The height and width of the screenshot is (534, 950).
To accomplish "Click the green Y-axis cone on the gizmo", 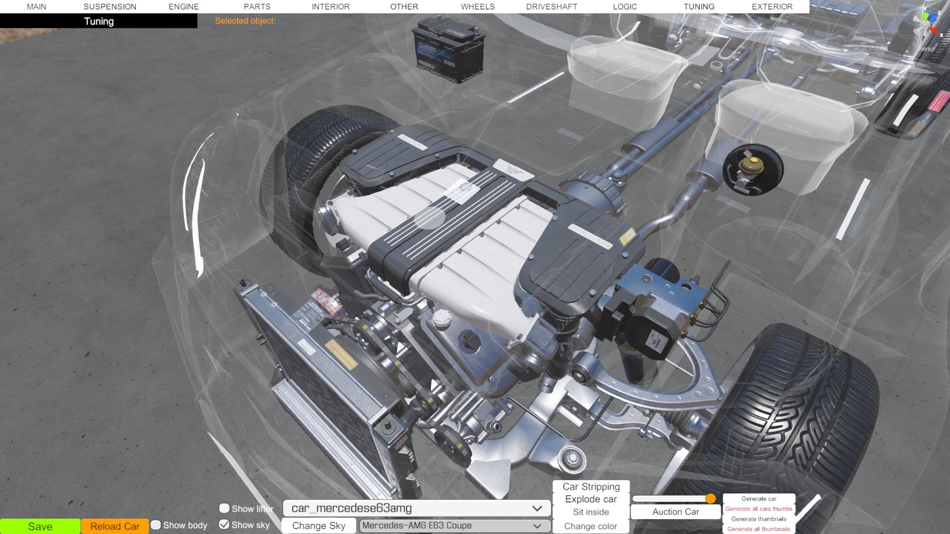I will click(925, 16).
